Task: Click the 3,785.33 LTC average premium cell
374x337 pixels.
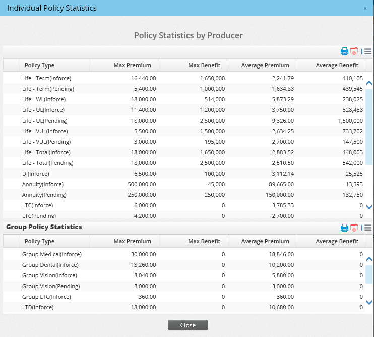Action: tap(283, 205)
